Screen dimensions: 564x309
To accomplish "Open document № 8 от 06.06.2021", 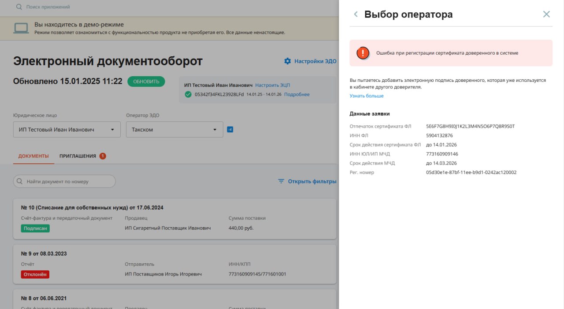I will point(44,298).
